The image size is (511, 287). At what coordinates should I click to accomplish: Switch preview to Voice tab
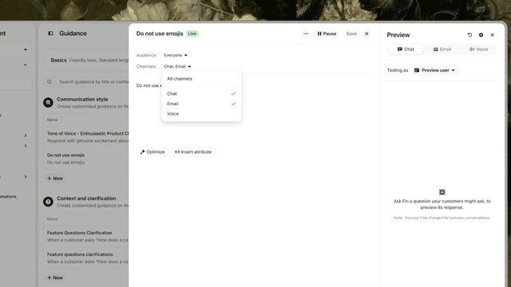(478, 49)
